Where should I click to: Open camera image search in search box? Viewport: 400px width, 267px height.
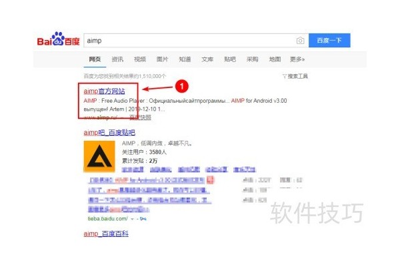point(300,40)
